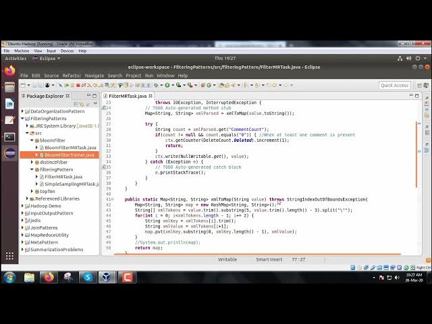The image size is (432, 324).
Task: Click the Ubuntu Activities button
Action: coord(16,59)
